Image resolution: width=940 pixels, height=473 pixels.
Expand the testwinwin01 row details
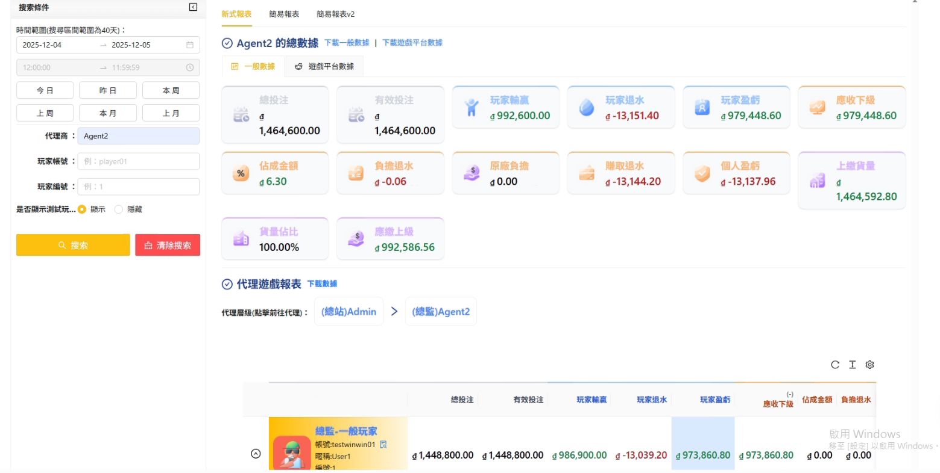256,454
